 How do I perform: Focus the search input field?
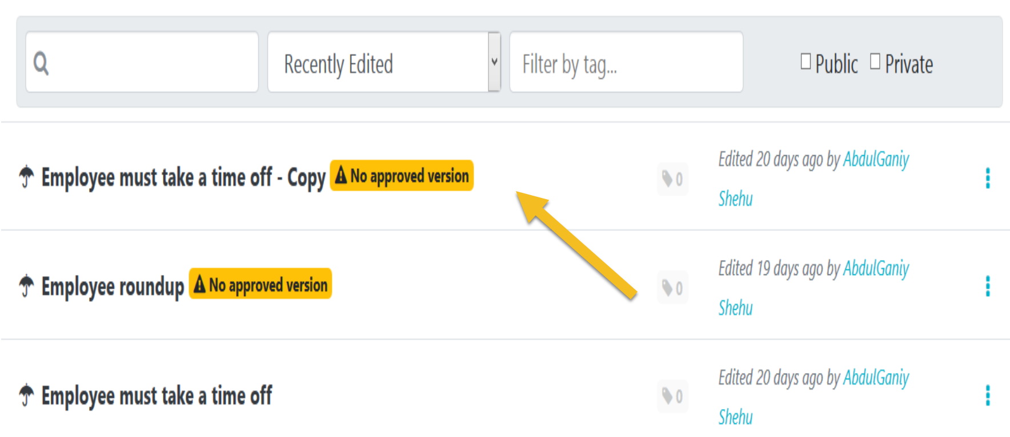(x=142, y=62)
